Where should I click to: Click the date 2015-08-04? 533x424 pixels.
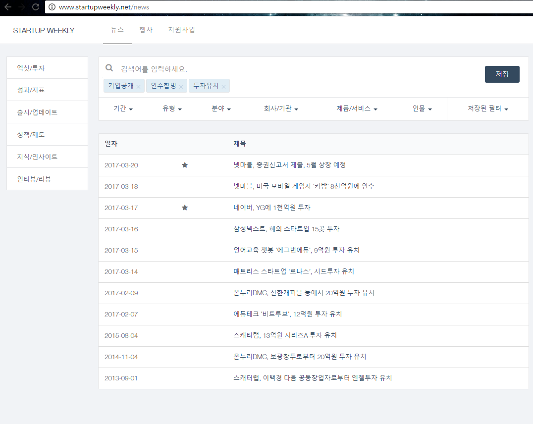[121, 336]
